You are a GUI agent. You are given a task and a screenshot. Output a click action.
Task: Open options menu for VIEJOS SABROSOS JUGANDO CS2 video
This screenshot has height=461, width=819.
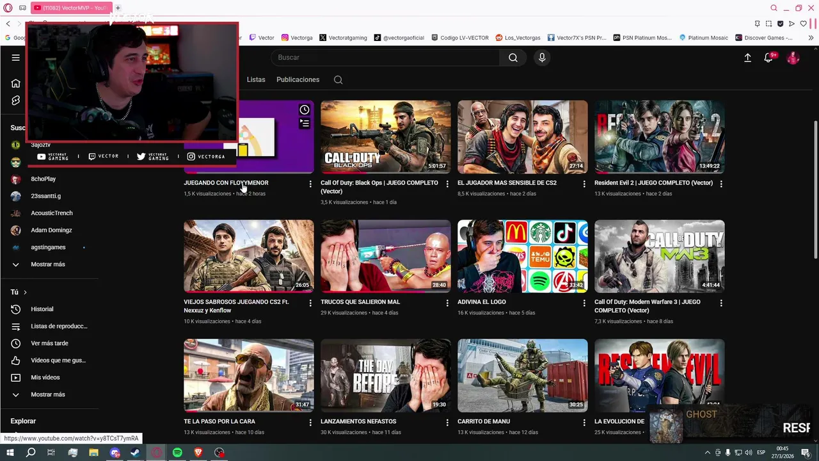pos(310,303)
